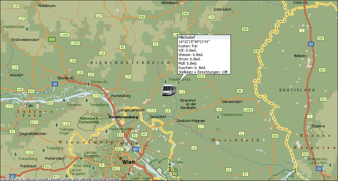Click the A22 motorway shield near Wien
Viewport: 338px width, 181px height.
pos(136,149)
